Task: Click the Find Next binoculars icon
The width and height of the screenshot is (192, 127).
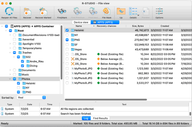Action: point(93,11)
